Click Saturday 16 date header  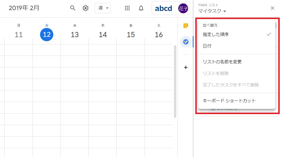pos(159,35)
